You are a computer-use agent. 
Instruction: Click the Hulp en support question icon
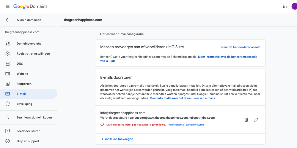pyautogui.click(x=7, y=141)
